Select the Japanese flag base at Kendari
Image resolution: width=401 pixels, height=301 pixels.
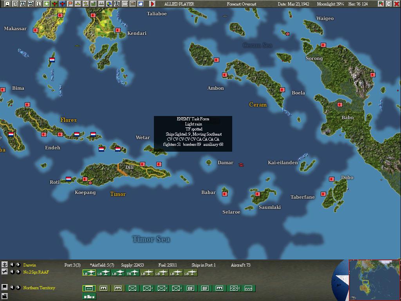(118, 30)
